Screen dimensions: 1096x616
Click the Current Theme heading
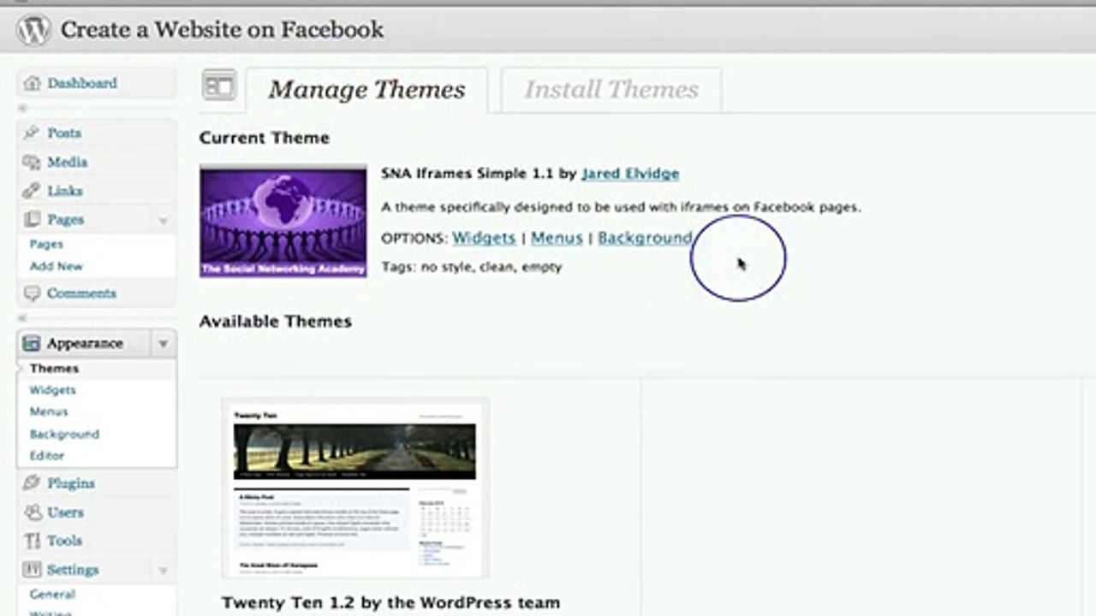[x=265, y=138]
